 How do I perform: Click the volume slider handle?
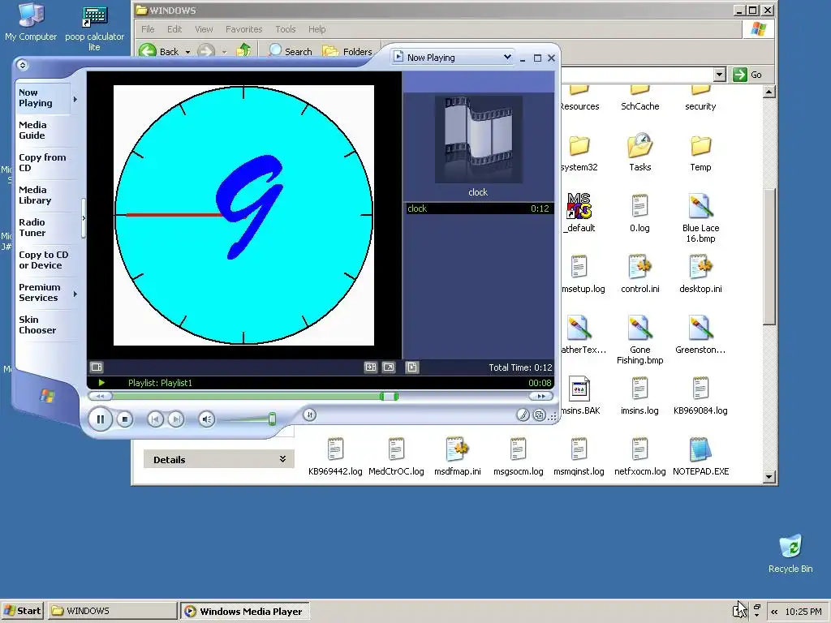[272, 419]
